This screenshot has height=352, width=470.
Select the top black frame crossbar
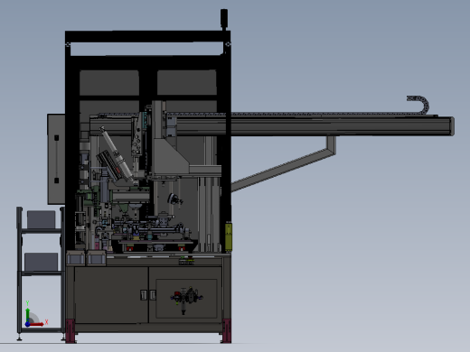point(147,36)
